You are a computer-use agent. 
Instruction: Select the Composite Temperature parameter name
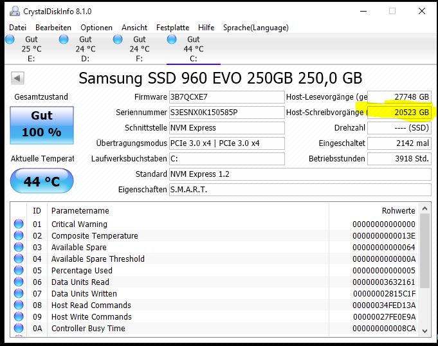pyautogui.click(x=95, y=235)
